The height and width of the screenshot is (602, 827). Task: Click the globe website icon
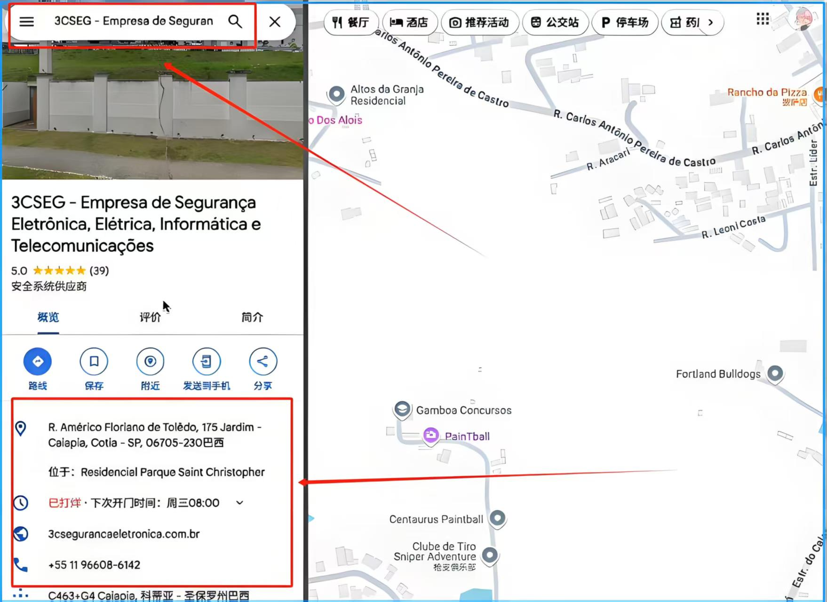[x=21, y=534]
